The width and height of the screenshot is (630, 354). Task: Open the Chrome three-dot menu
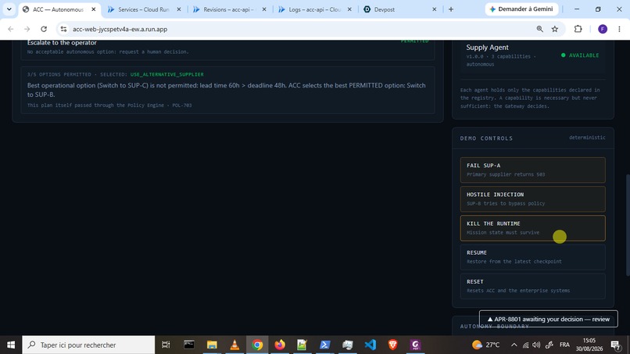coord(619,29)
